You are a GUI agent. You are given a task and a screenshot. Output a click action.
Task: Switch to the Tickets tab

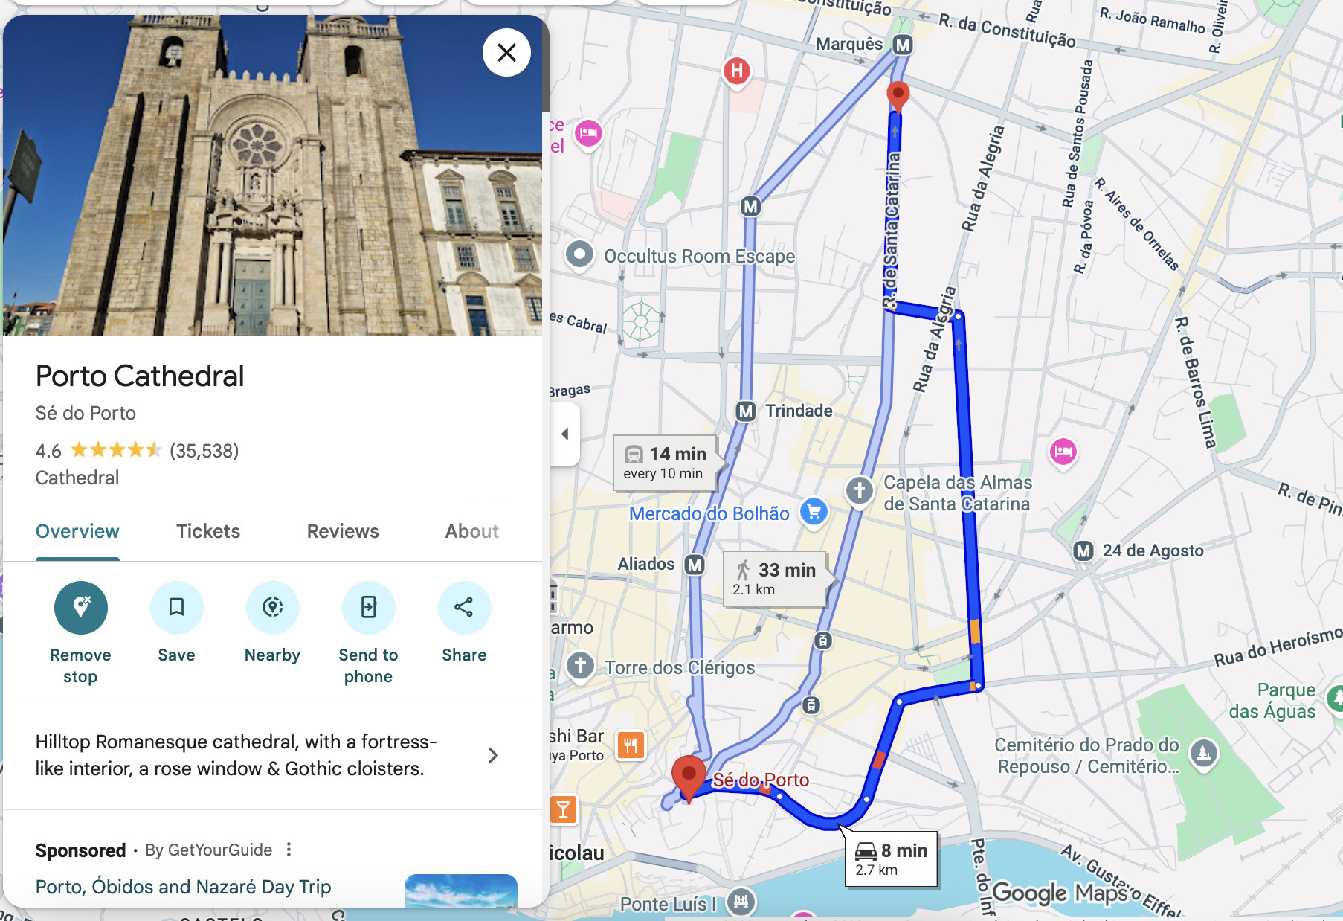208,531
